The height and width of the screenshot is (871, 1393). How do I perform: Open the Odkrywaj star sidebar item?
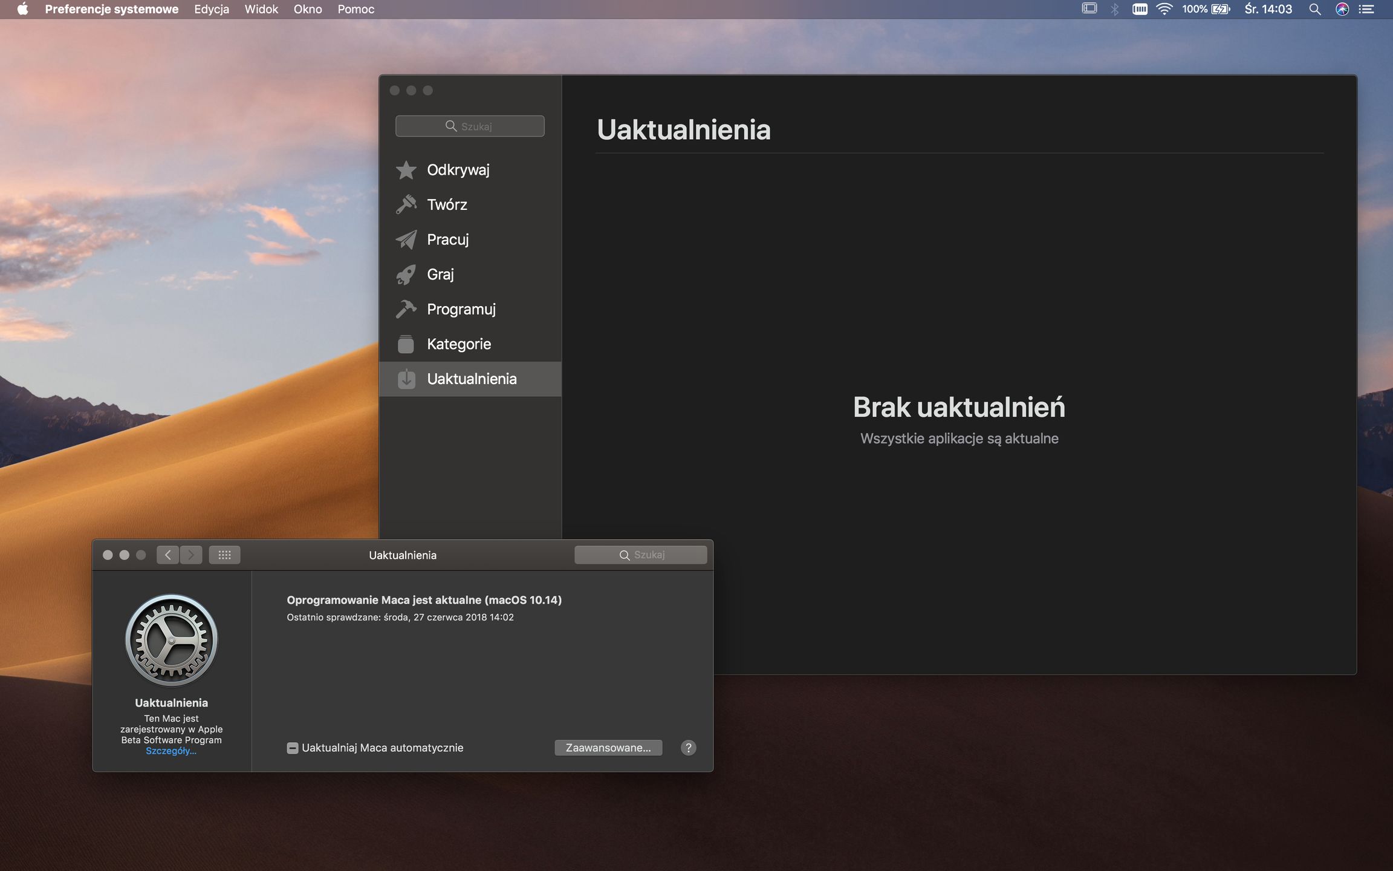(457, 170)
